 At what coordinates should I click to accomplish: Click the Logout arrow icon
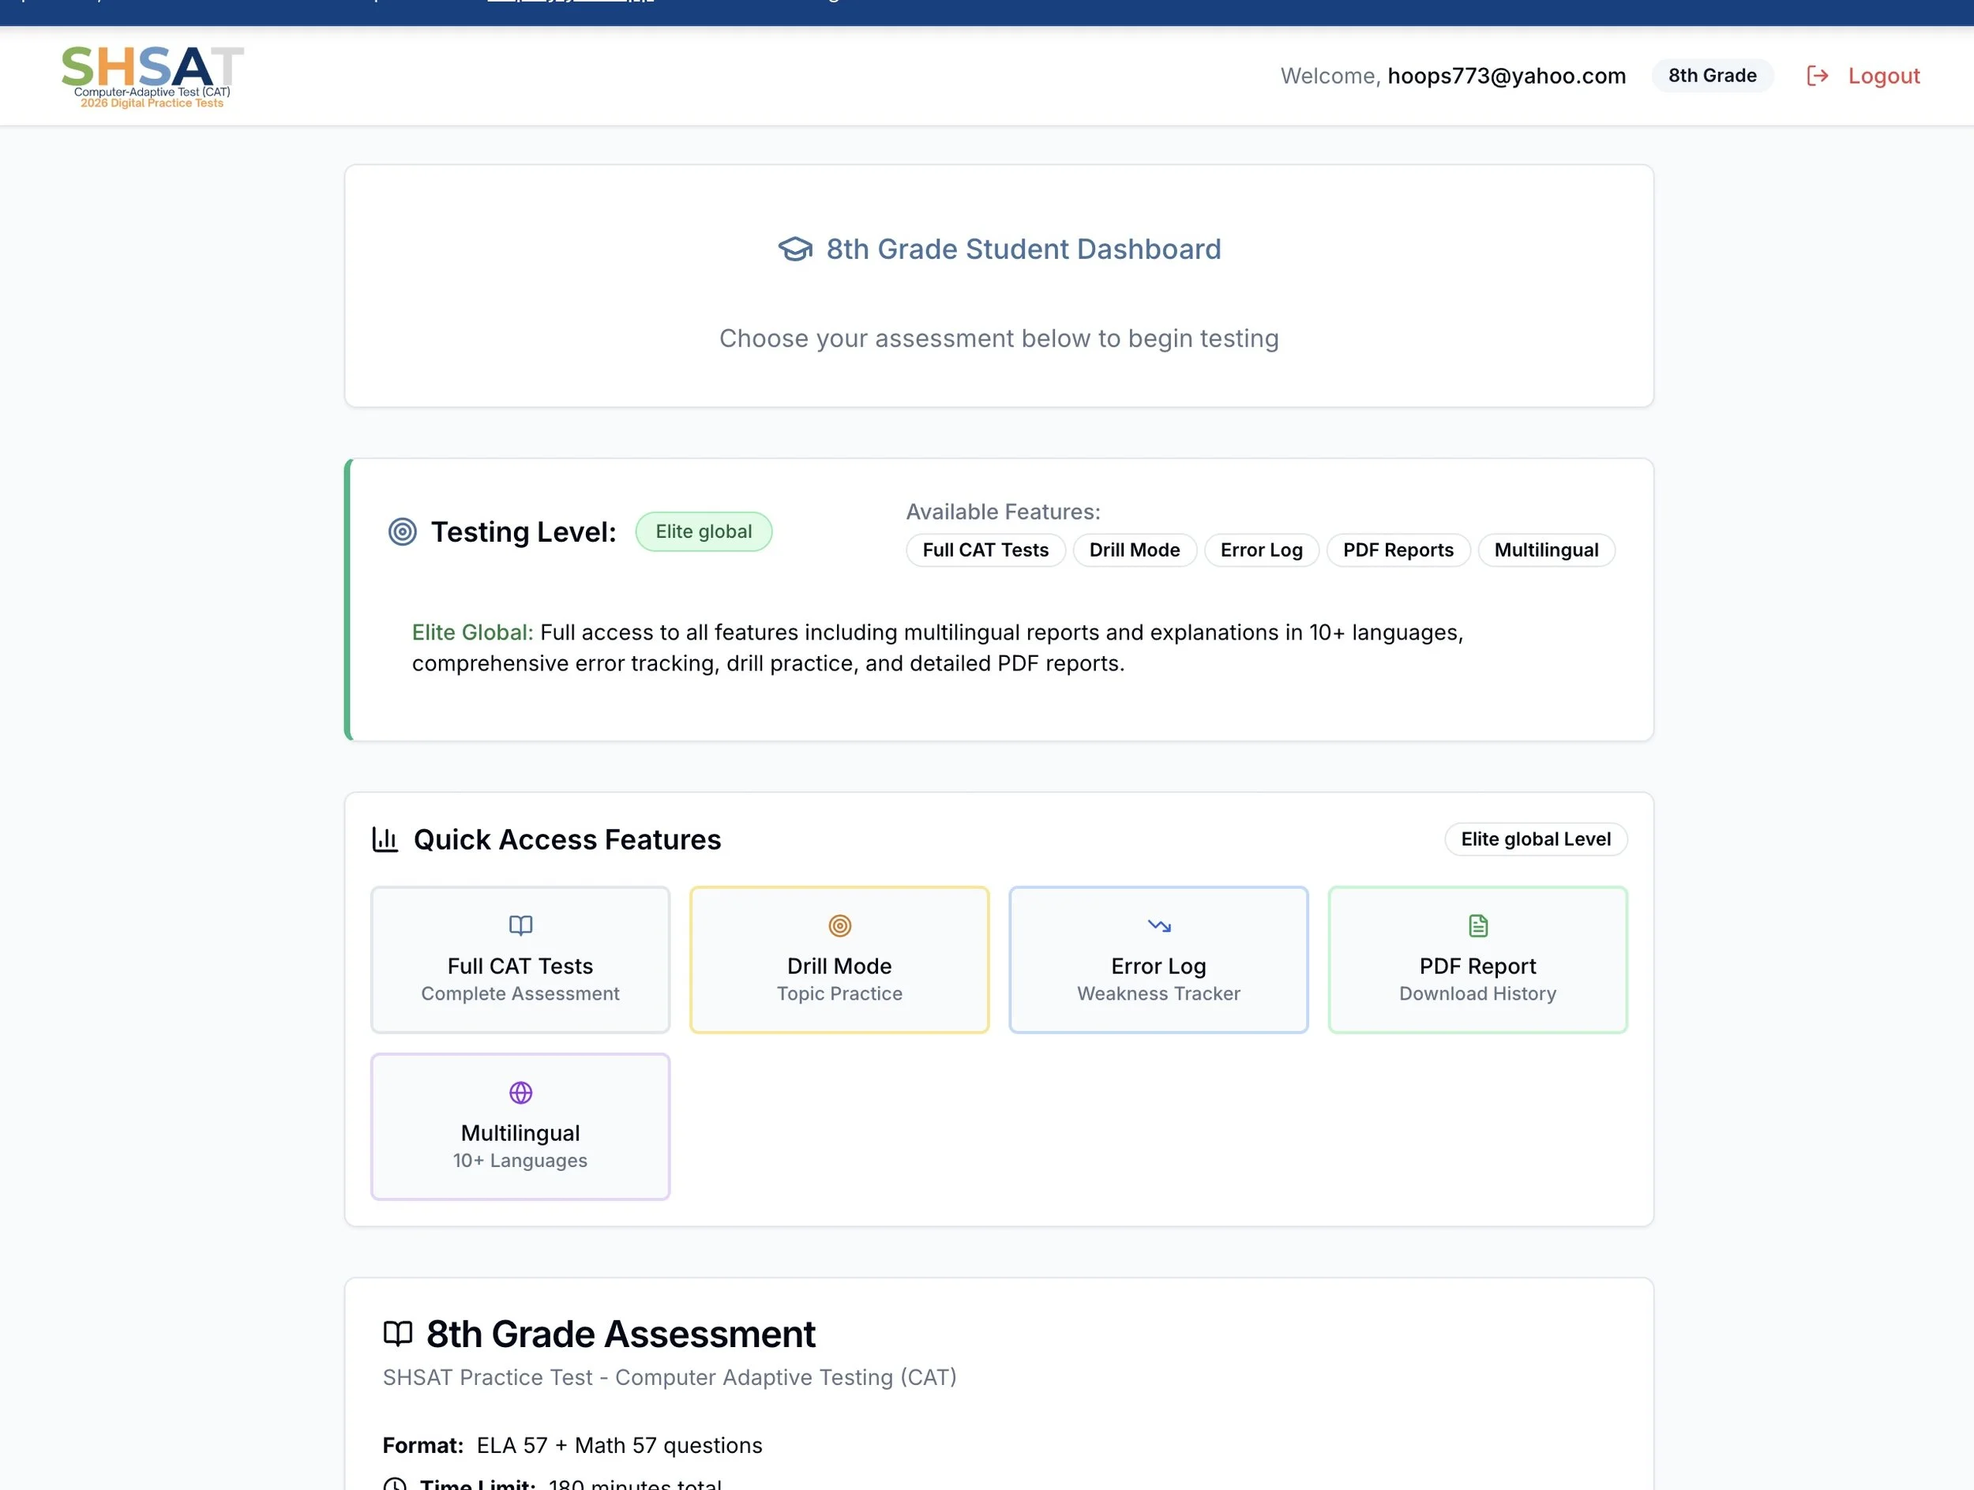point(1817,76)
